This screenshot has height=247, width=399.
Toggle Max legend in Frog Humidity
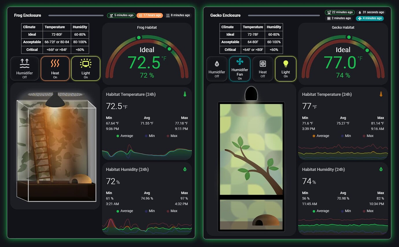(x=172, y=211)
